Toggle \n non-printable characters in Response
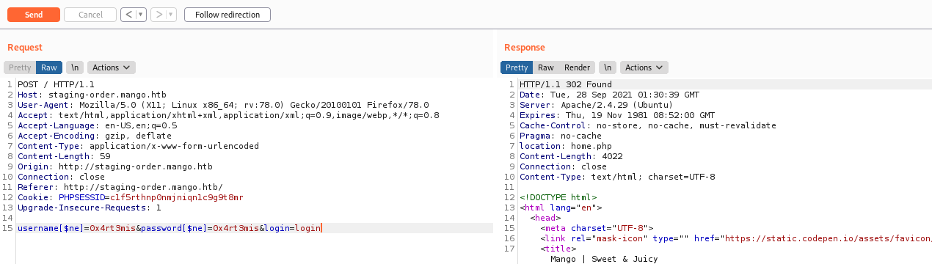The height and width of the screenshot is (264, 932). tap(607, 67)
